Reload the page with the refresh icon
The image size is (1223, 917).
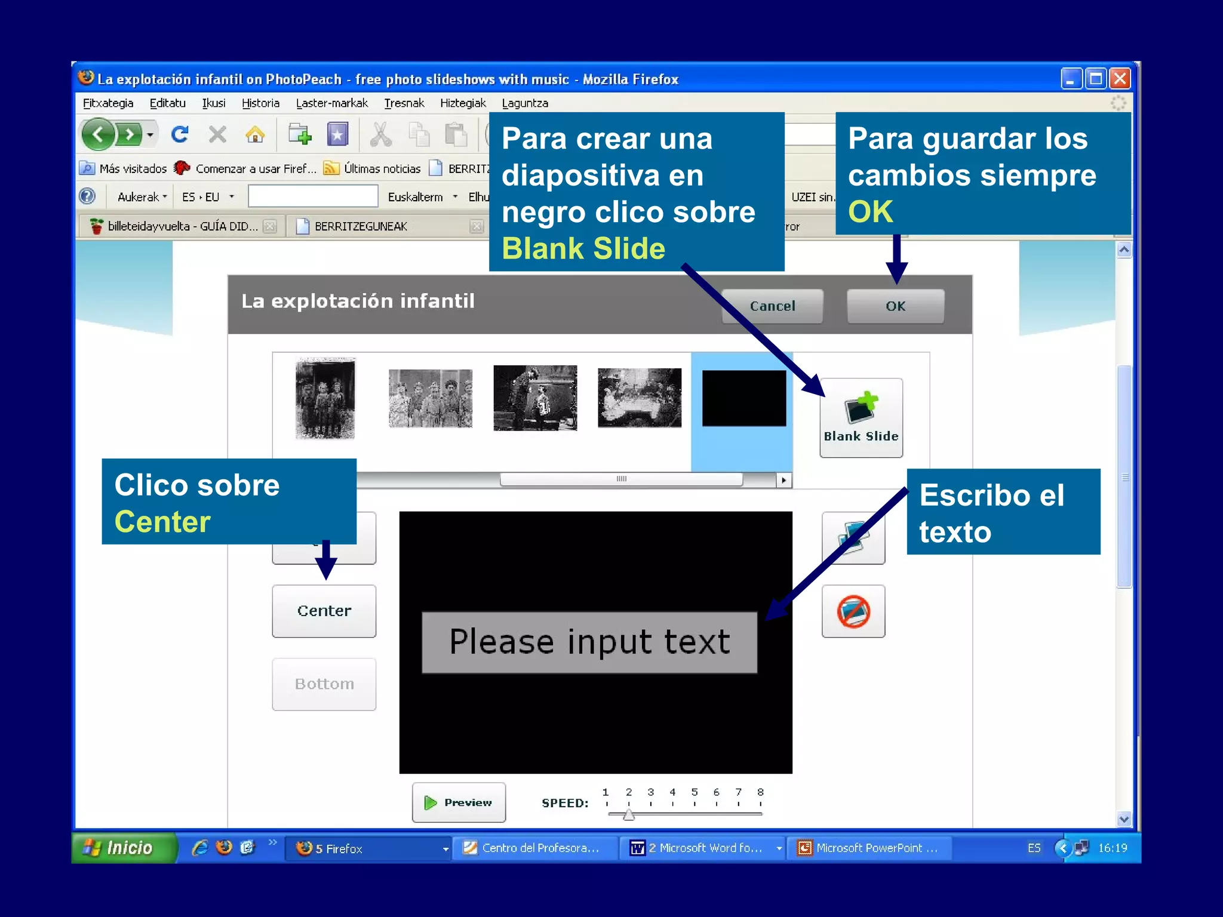pos(180,134)
